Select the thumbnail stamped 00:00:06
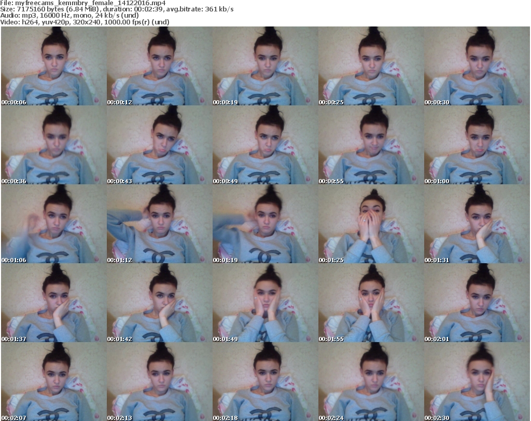 tap(53, 66)
